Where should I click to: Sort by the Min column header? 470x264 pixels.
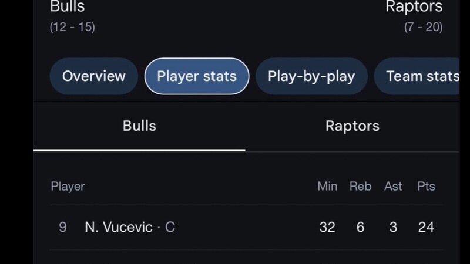[327, 187]
